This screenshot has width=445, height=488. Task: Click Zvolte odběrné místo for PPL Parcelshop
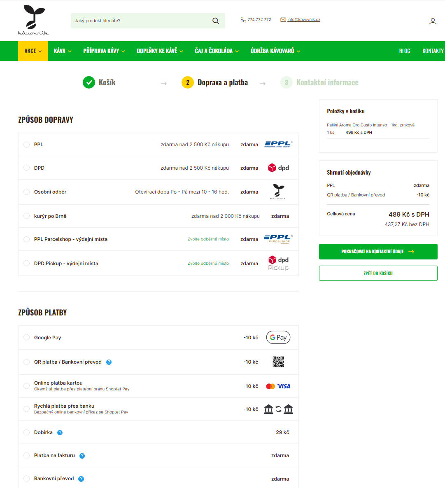tap(208, 239)
